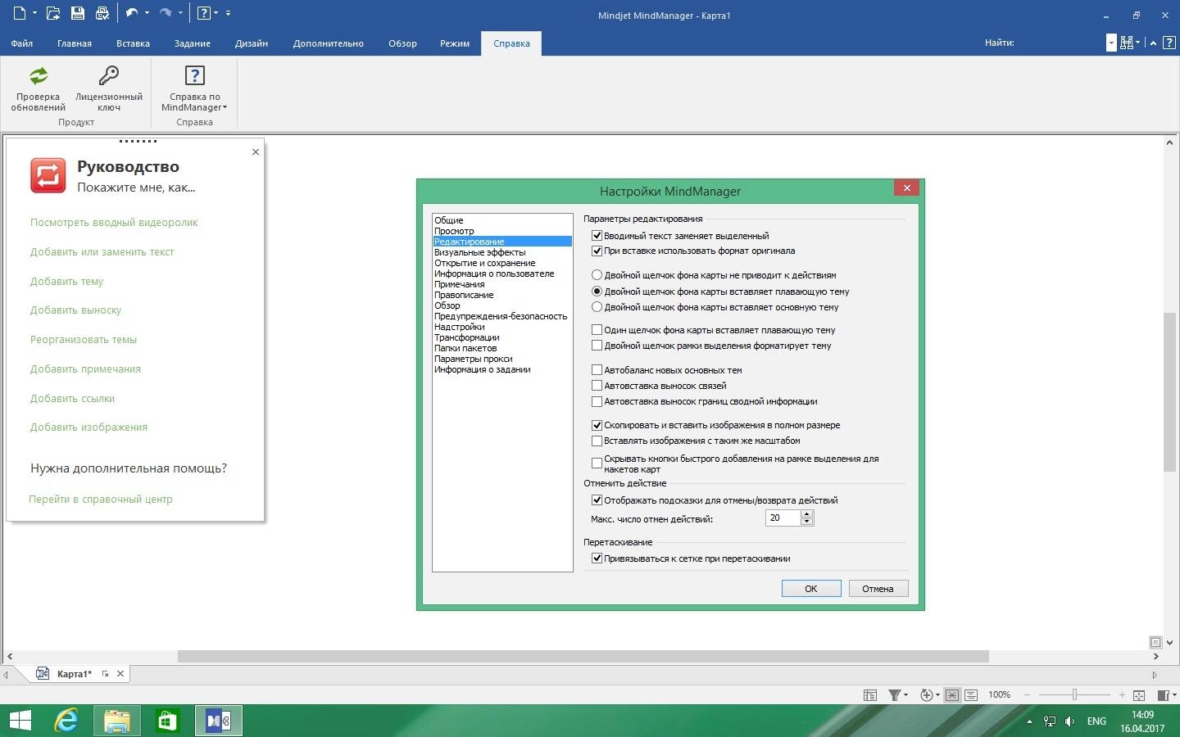Screen dimensions: 1180x737
Task: Open Customize Quick Access Toolbar dropdown
Action: coord(228,13)
